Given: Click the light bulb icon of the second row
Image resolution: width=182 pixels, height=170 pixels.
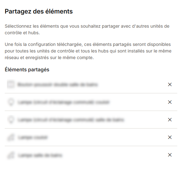Looking at the screenshot, I should click(11, 102).
